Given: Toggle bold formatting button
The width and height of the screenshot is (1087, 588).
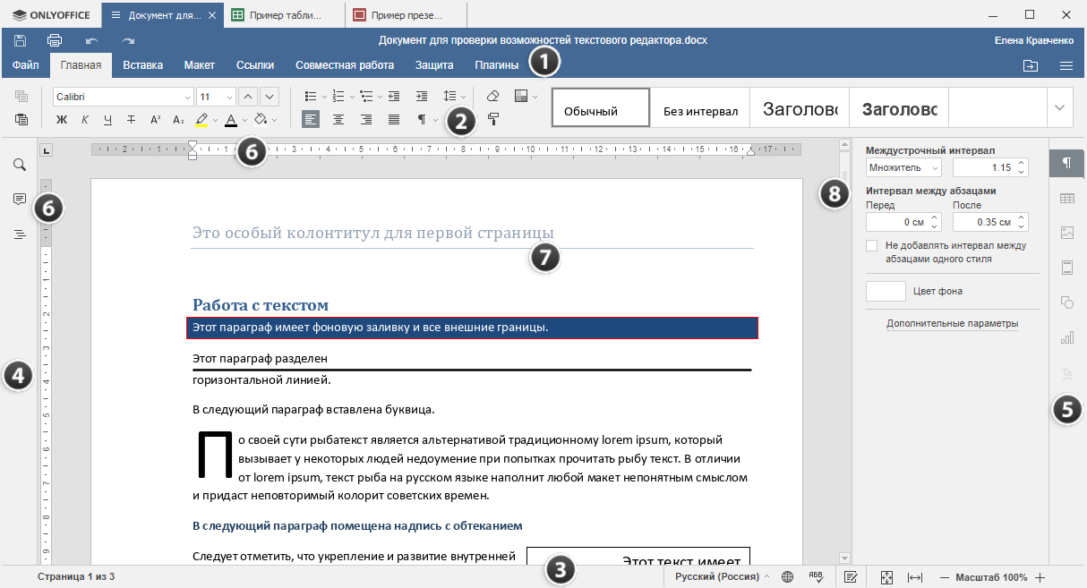Looking at the screenshot, I should 62,119.
